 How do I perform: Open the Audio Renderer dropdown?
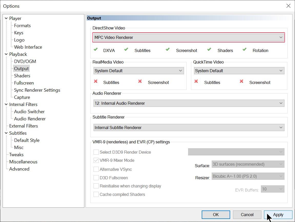coord(189,103)
